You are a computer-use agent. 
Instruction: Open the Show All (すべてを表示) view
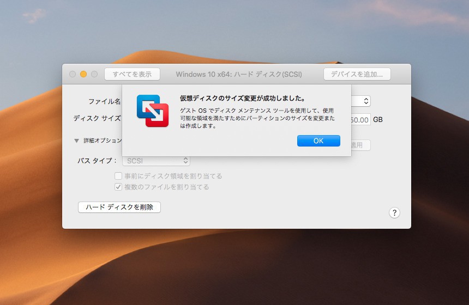click(x=132, y=74)
